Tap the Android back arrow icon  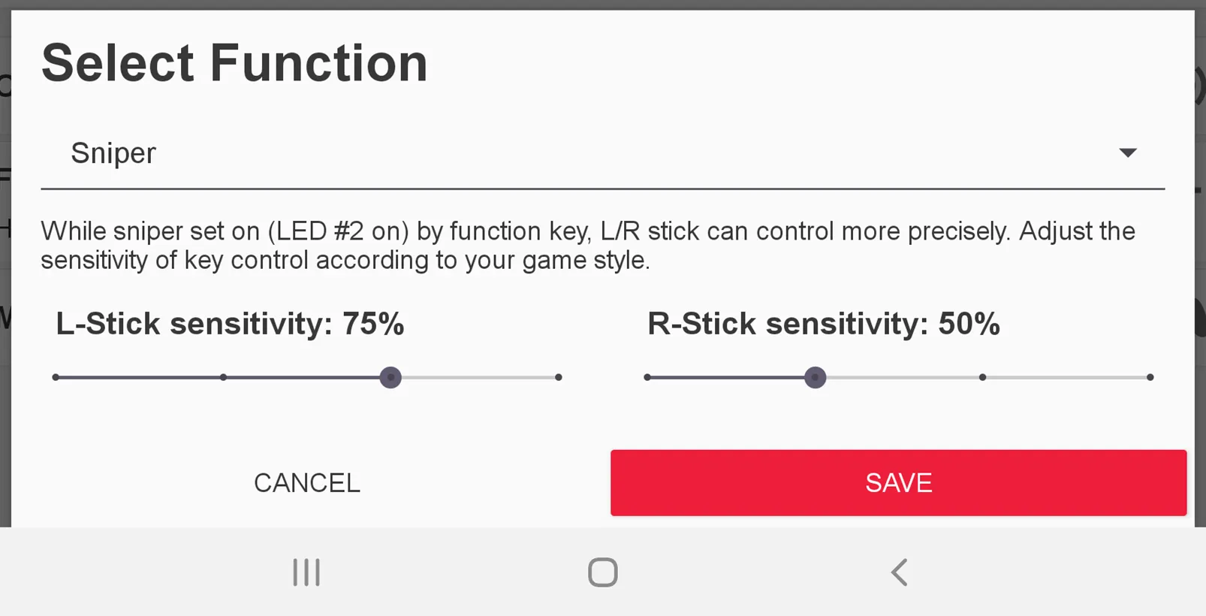(x=899, y=572)
